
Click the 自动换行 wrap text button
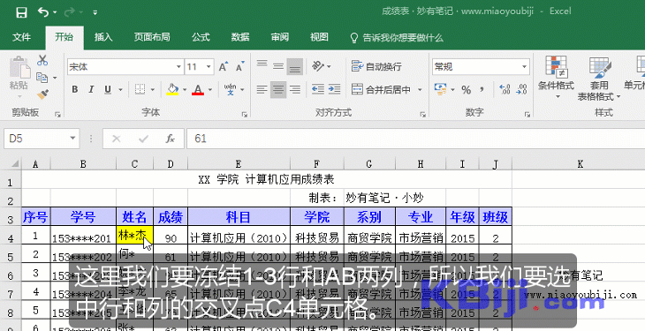(376, 66)
